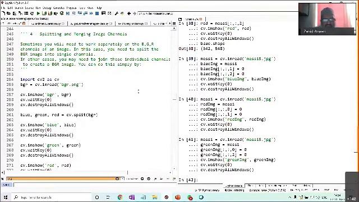Click the grey forward arrow icon
The image size is (359, 202).
pos(135,13)
